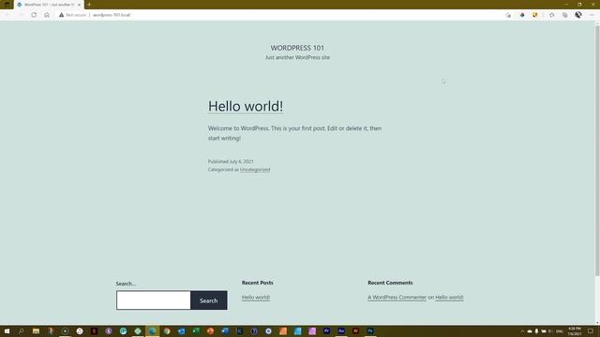This screenshot has height=337, width=600.
Task: Open Excel from taskbar
Action: tap(196, 330)
